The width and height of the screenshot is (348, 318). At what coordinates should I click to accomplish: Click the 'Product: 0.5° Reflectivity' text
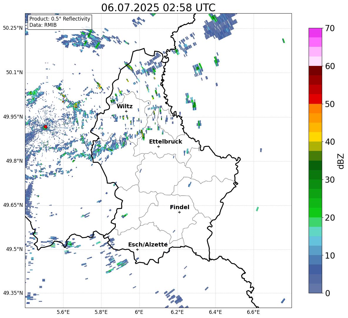[60, 19]
